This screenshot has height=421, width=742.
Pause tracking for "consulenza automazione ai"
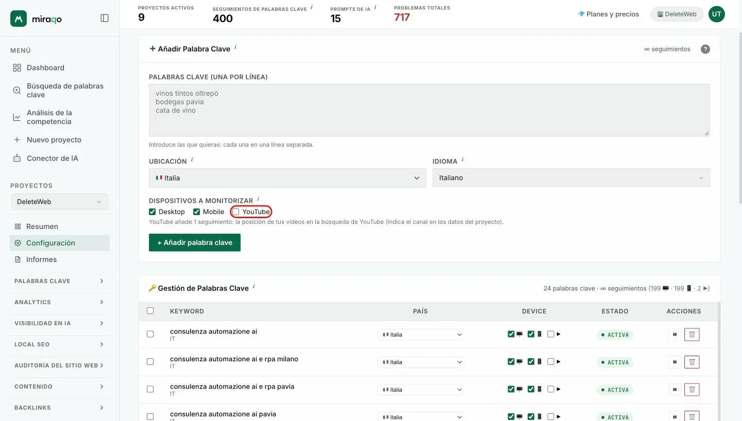pyautogui.click(x=674, y=335)
